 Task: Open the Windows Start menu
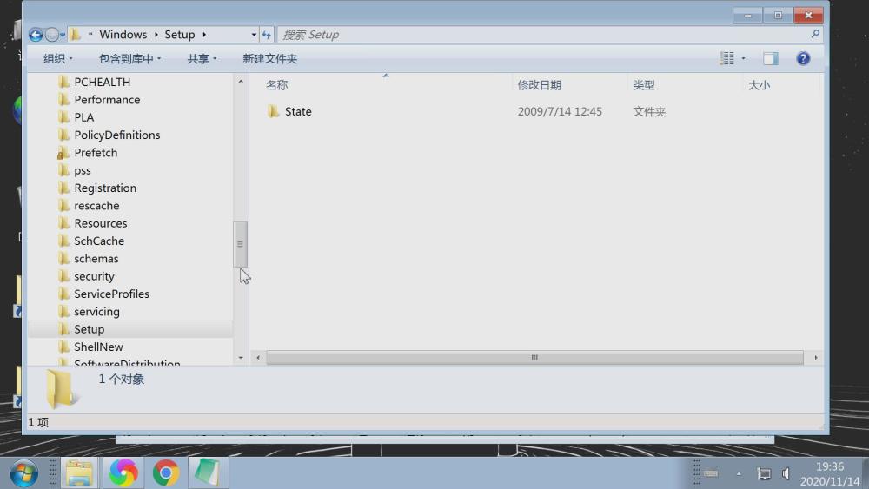(x=23, y=473)
